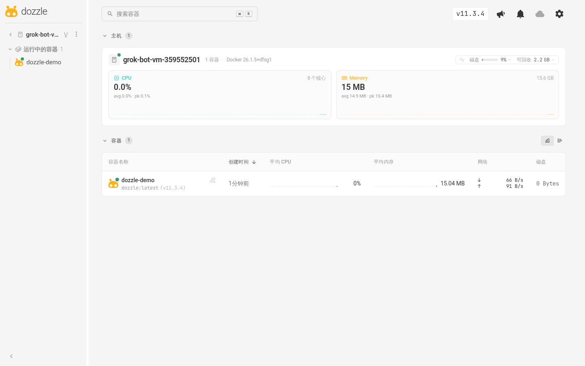Focus the 搜索容器 search field
The image size is (585, 366).
click(180, 14)
